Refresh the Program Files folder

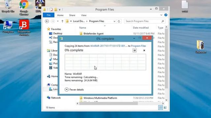tap(119, 21)
